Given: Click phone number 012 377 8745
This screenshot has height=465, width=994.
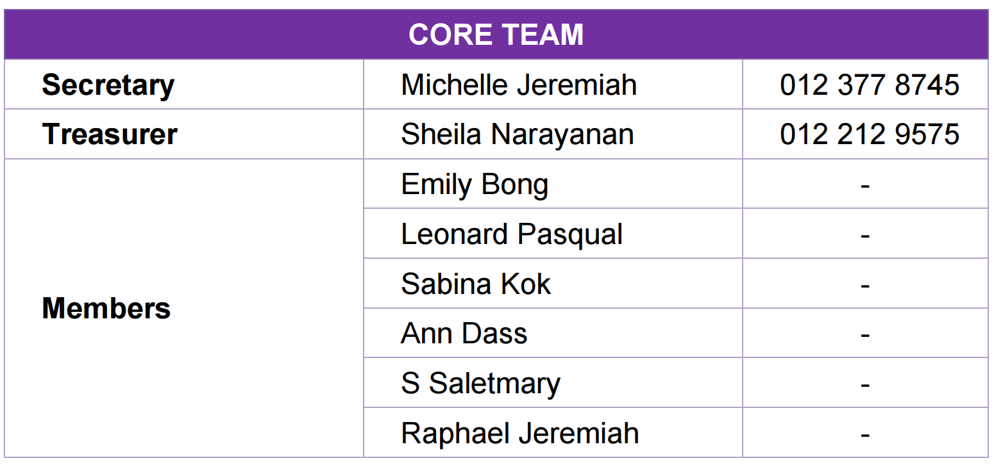Looking at the screenshot, I should click(x=869, y=85).
